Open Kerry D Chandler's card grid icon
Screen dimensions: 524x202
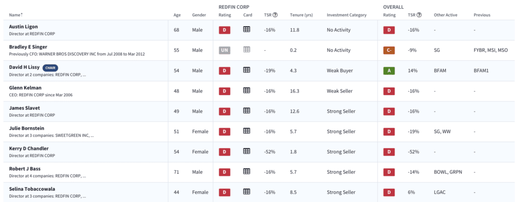point(246,151)
